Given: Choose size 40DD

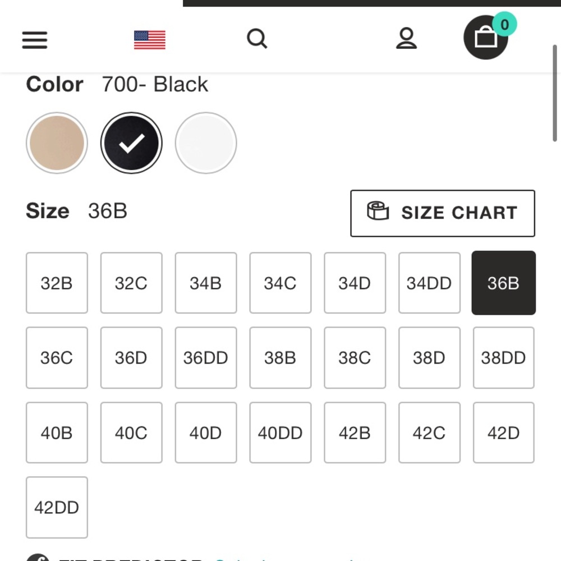Looking at the screenshot, I should click(280, 432).
